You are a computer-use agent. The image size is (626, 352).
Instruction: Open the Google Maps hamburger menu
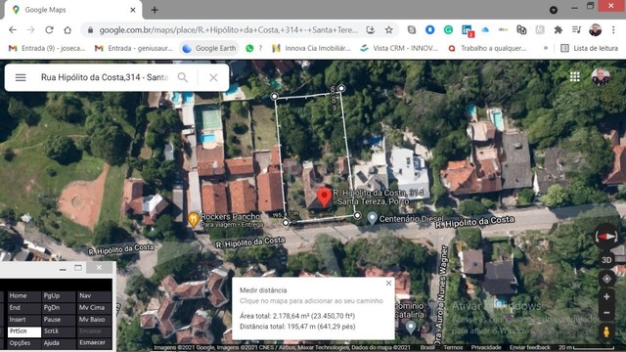tap(21, 77)
